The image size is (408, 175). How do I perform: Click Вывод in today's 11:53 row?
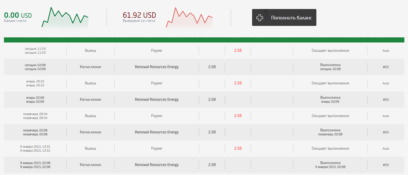point(90,51)
